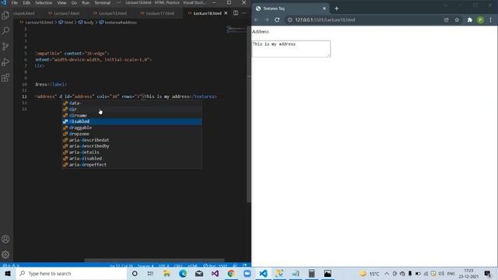Image resolution: width=498 pixels, height=280 pixels.
Task: Open the notification center on the taskbar
Action: pyautogui.click(x=488, y=273)
